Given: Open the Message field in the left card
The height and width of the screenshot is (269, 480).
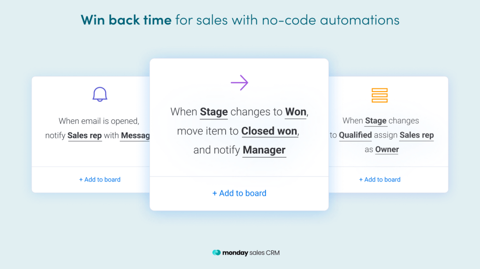Looking at the screenshot, I should (x=135, y=136).
